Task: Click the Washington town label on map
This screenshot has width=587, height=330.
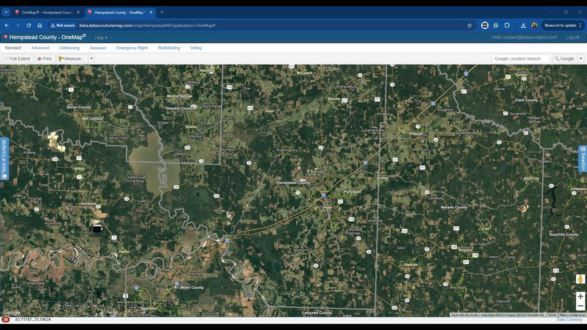Action: coord(286,150)
